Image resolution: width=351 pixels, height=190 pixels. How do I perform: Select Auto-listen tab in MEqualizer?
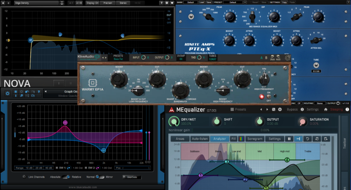[200, 139]
